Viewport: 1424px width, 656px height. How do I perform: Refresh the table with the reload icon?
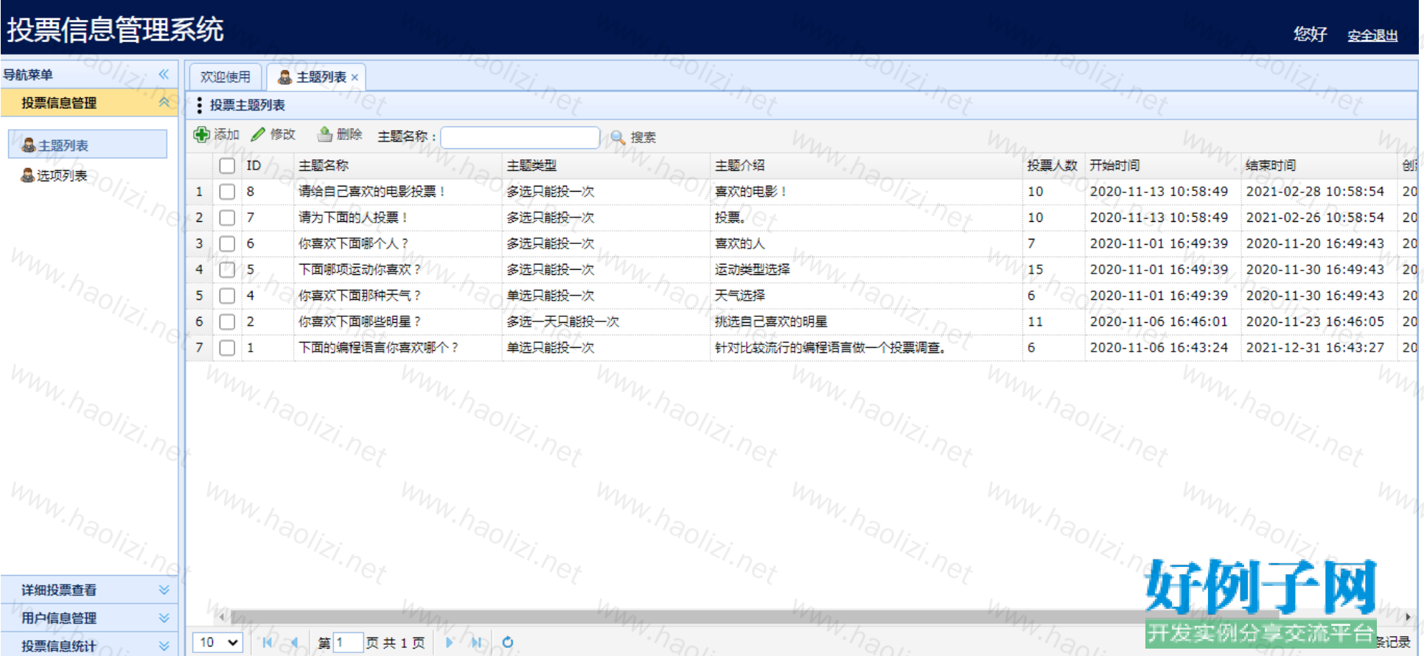(507, 643)
